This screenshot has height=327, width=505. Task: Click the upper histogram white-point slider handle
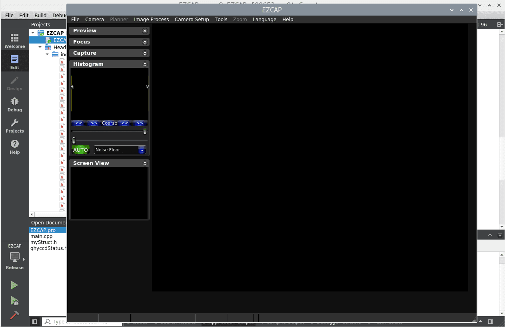click(145, 131)
